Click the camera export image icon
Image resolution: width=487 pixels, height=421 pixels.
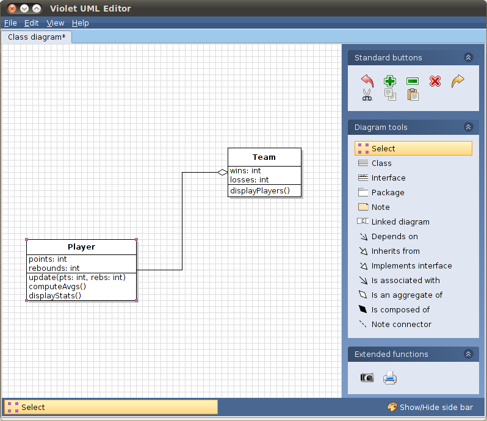pyautogui.click(x=367, y=378)
